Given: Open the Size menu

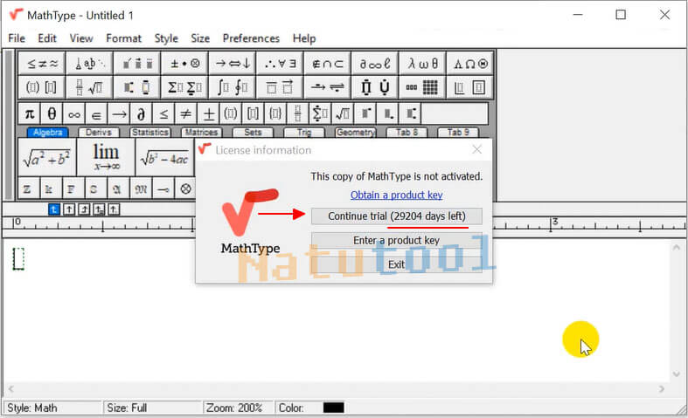Looking at the screenshot, I should coord(200,38).
